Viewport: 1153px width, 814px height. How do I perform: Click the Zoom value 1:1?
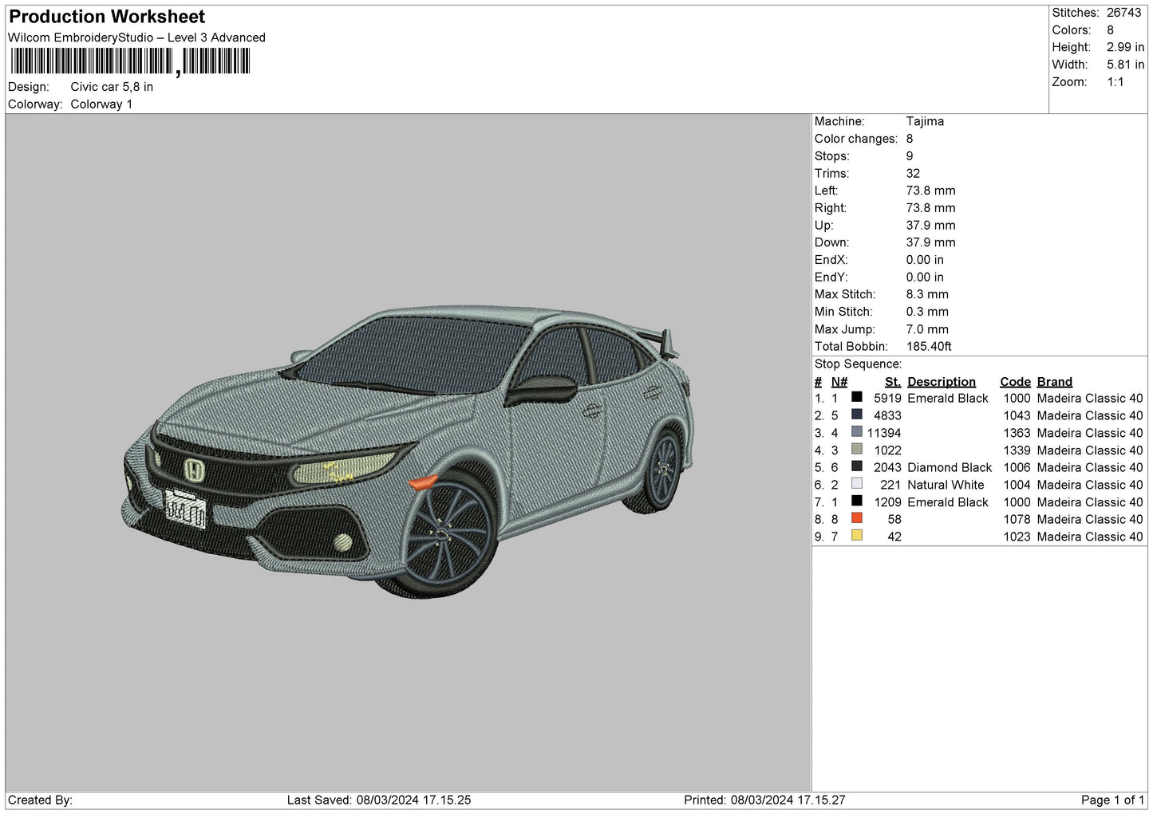point(1115,82)
